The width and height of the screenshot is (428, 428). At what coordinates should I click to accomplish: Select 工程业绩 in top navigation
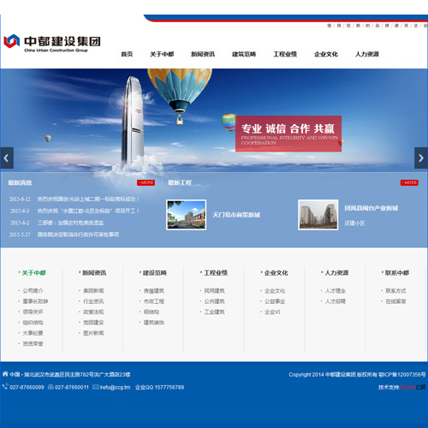pos(285,54)
